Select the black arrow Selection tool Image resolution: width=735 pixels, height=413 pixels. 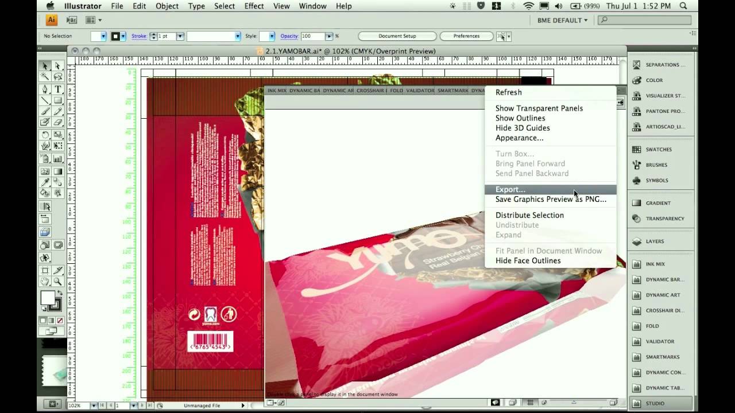click(45, 66)
